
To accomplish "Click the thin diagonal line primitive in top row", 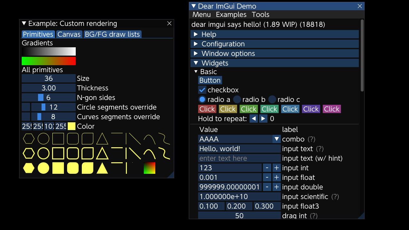I will click(x=135, y=139).
